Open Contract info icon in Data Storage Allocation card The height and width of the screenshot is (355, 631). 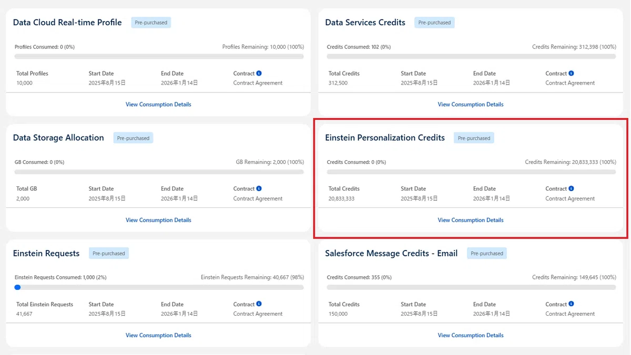pos(259,189)
